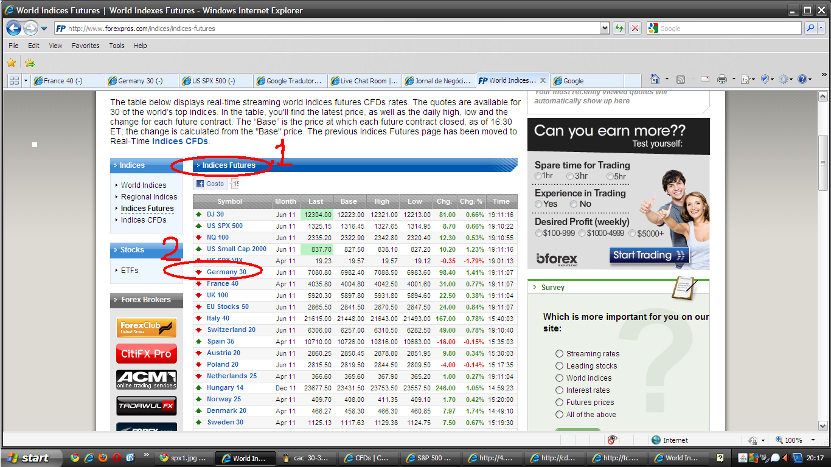Open the Germany 30 index link
Image resolution: width=831 pixels, height=467 pixels.
point(226,272)
